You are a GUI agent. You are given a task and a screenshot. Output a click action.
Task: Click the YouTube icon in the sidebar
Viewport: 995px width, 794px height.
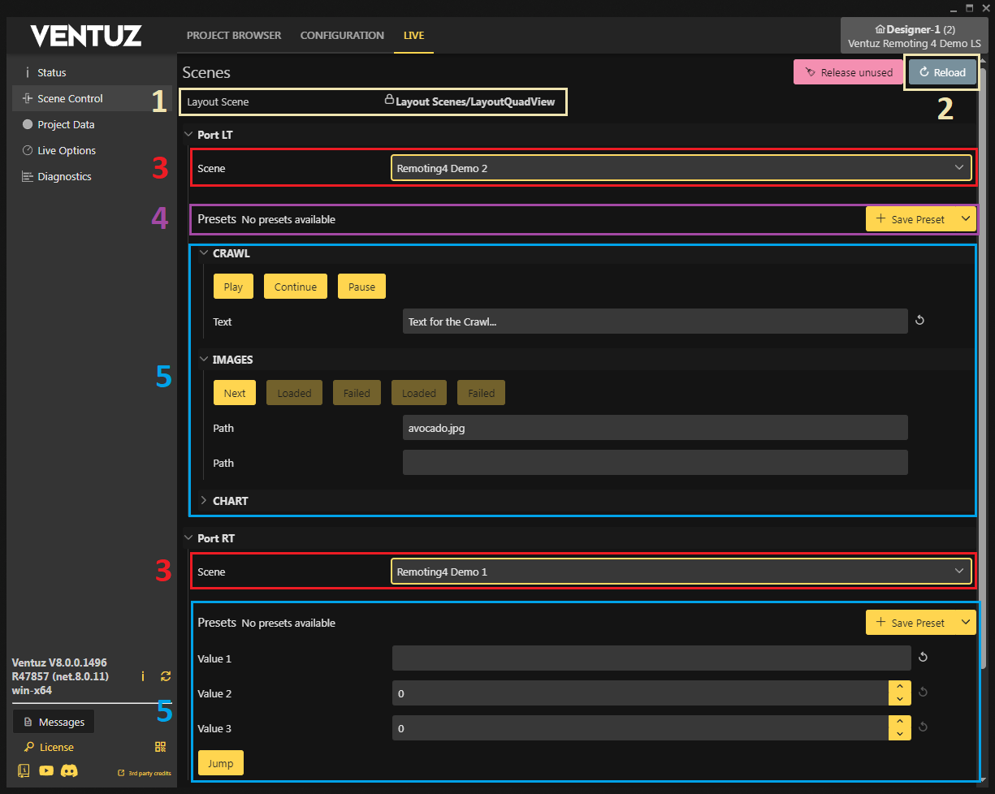(46, 770)
